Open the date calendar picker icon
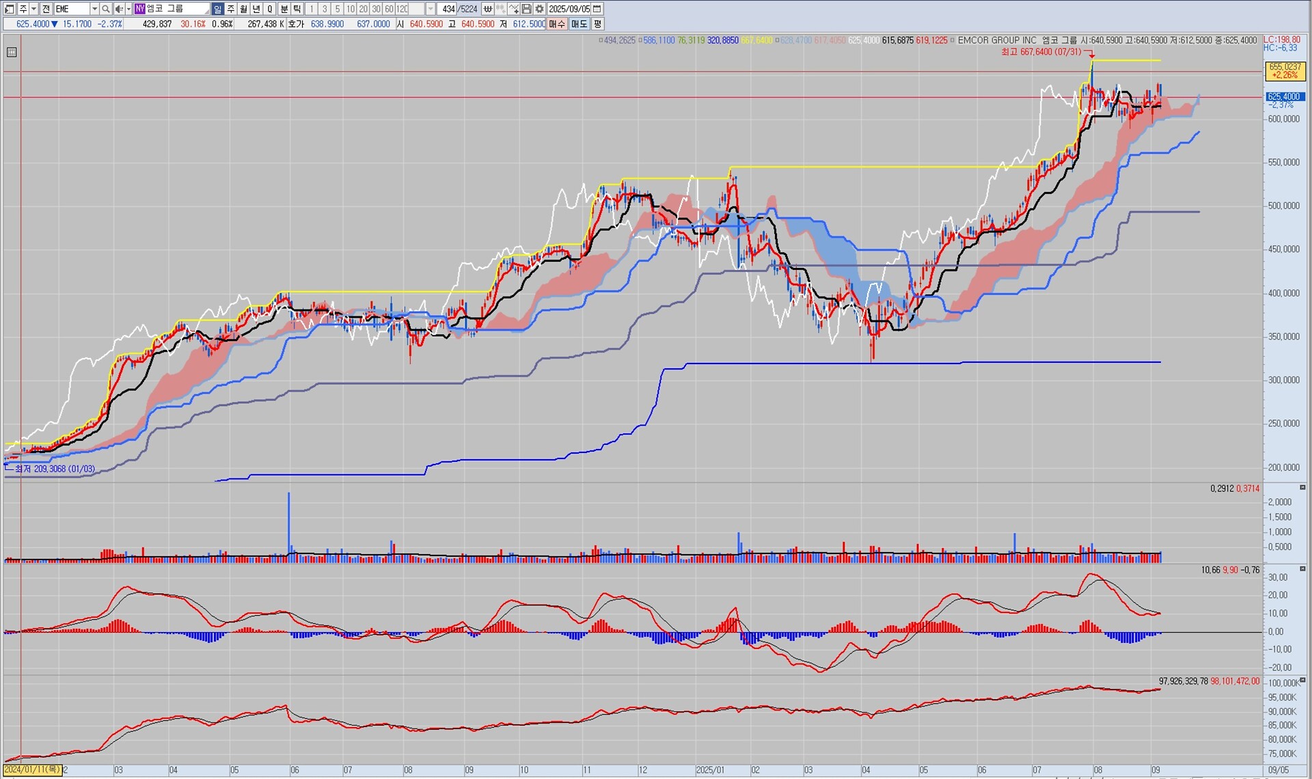The image size is (1312, 779). [597, 9]
